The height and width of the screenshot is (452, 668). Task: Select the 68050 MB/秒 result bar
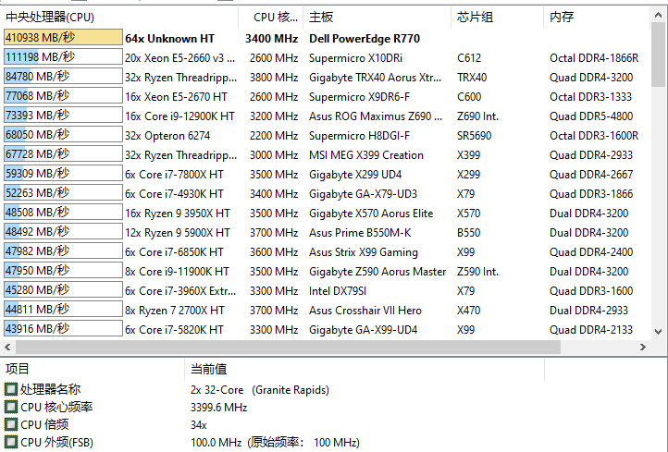pyautogui.click(x=63, y=135)
